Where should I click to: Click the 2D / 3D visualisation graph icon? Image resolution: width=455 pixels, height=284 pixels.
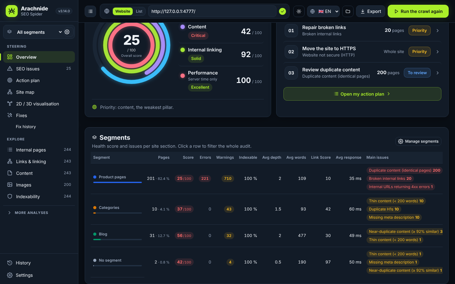(x=10, y=104)
